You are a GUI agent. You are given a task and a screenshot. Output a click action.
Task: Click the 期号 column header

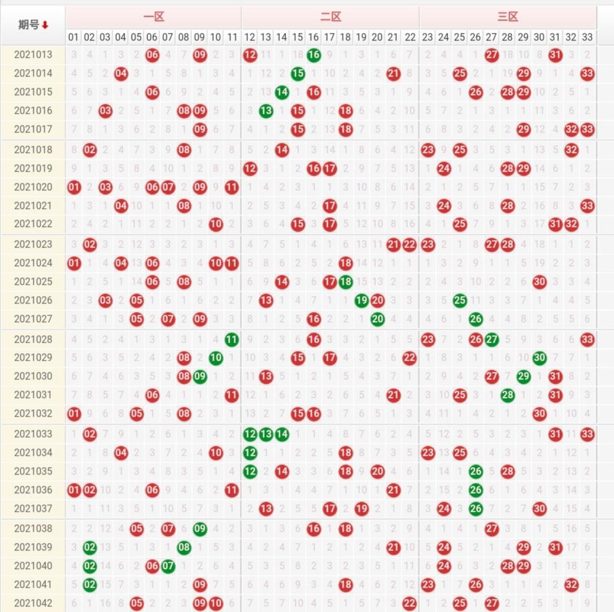click(x=34, y=25)
